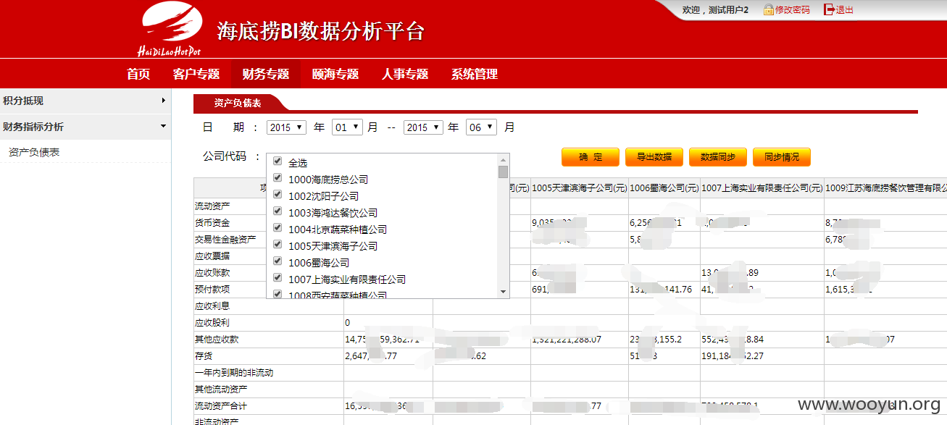The width and height of the screenshot is (947, 425).
Task: Click the 应收股利 row label
Action: click(212, 322)
